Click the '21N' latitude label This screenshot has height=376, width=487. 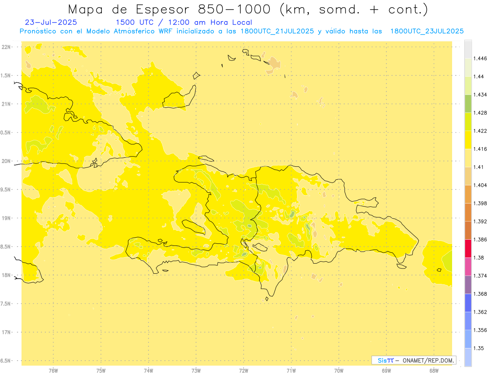6,104
